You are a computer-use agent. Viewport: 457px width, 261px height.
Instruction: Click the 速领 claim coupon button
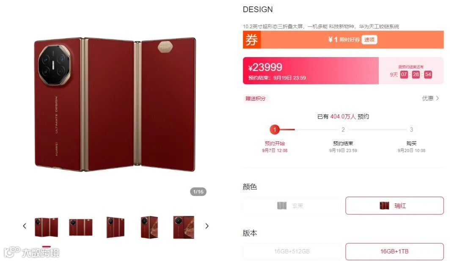(x=369, y=40)
